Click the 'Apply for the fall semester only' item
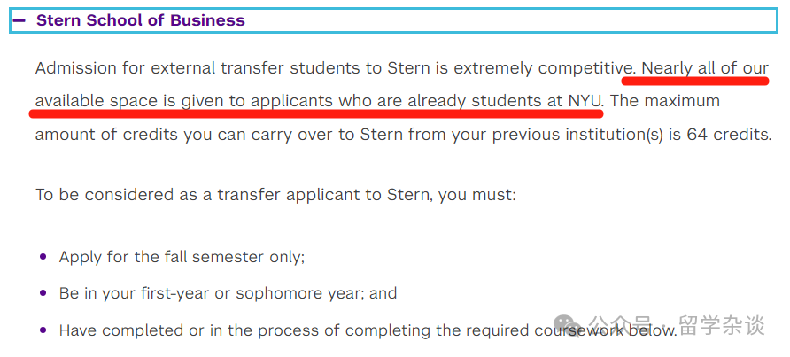790x357 pixels. click(x=182, y=257)
